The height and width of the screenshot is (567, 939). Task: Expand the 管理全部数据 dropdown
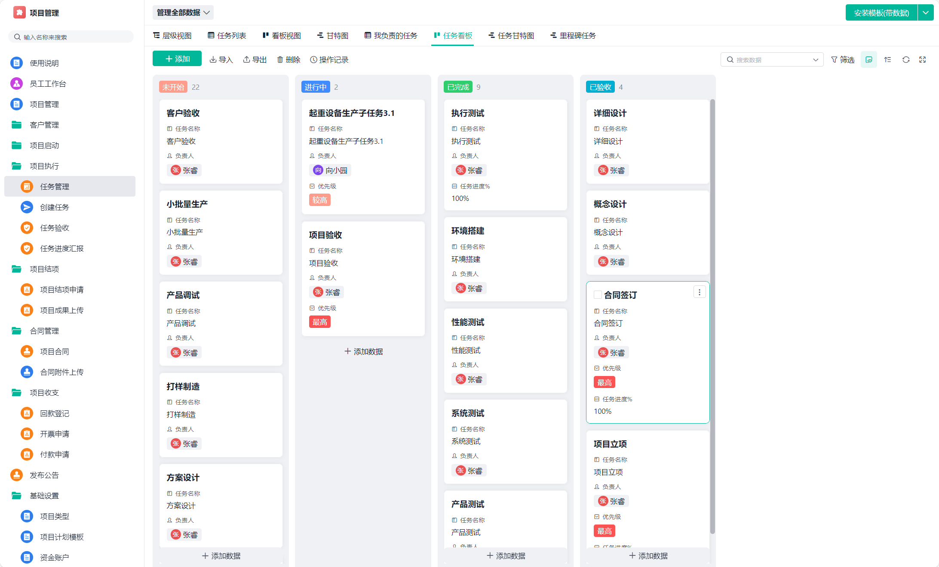point(183,12)
